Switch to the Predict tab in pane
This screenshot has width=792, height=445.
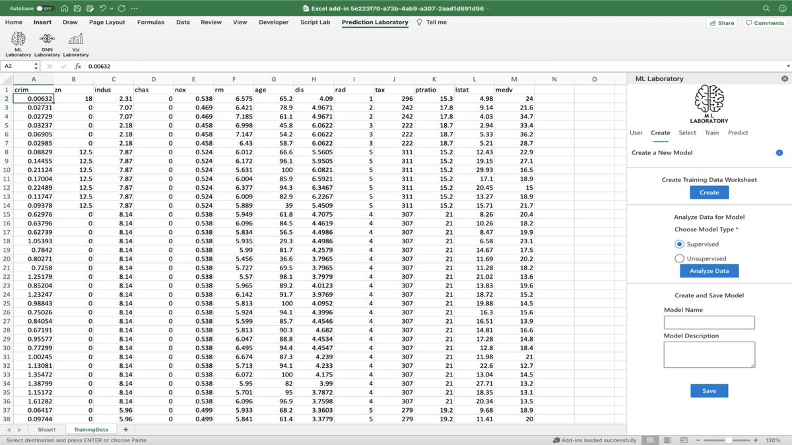click(738, 133)
